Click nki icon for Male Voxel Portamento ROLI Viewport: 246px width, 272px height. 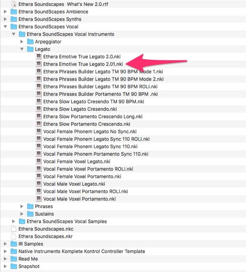pyautogui.click(x=39, y=191)
